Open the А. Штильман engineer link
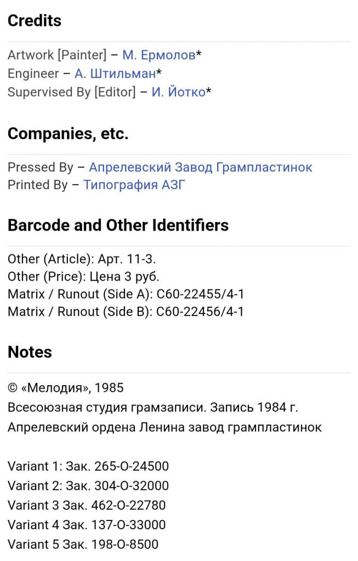The image size is (358, 561). pyautogui.click(x=115, y=73)
